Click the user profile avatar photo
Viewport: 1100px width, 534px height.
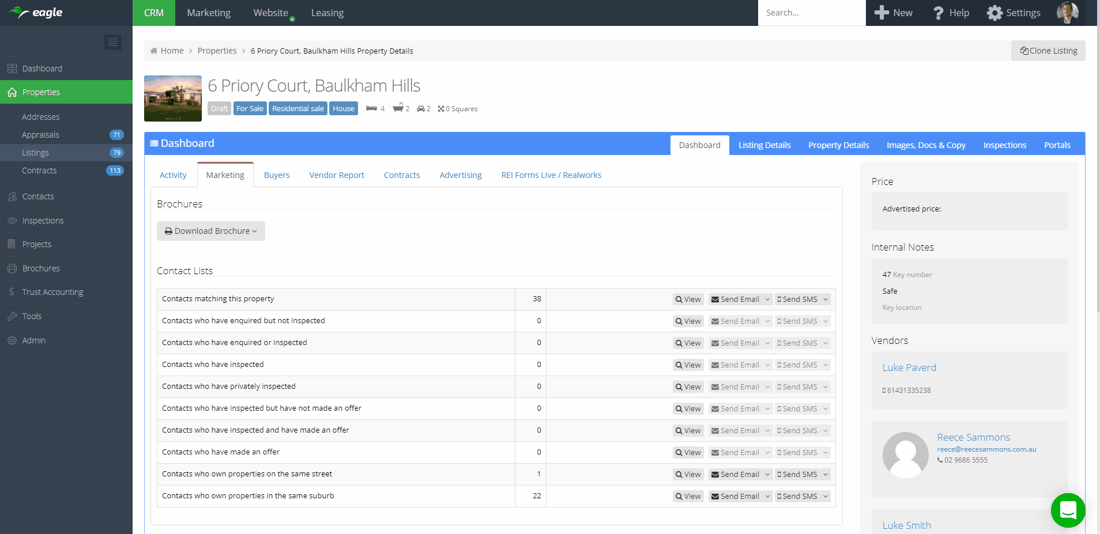pos(1067,13)
